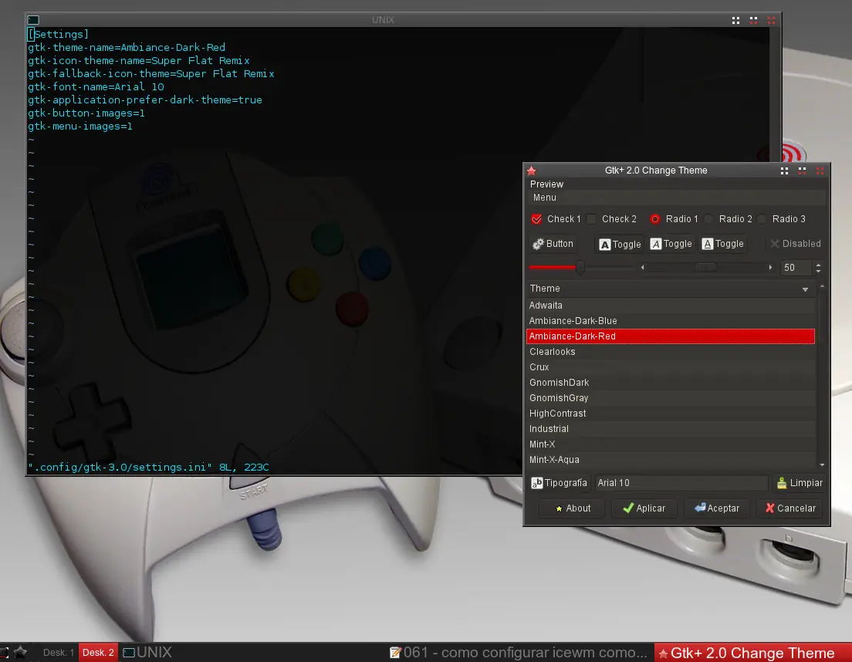Click the third Toggle button with the underlined A

722,244
